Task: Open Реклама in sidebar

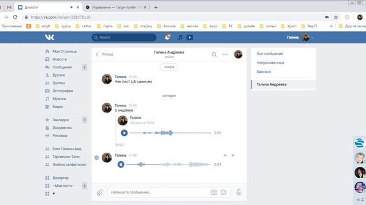Action: coord(59,136)
